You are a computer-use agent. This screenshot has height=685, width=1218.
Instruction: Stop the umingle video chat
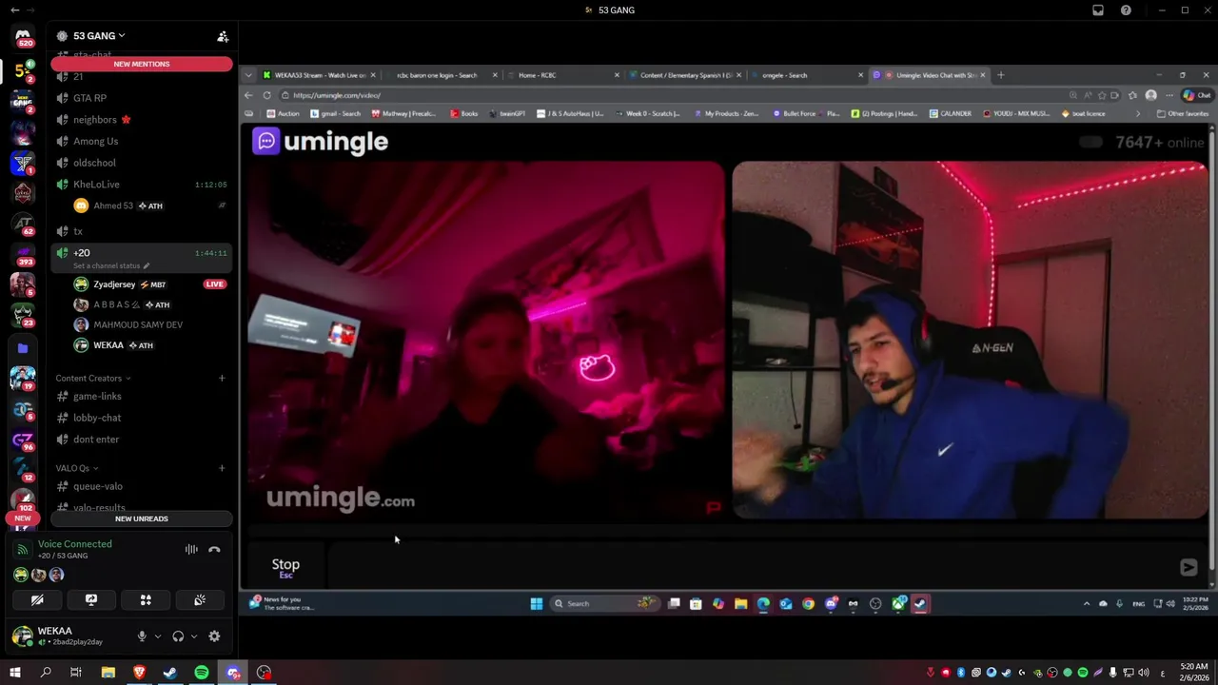(x=285, y=567)
